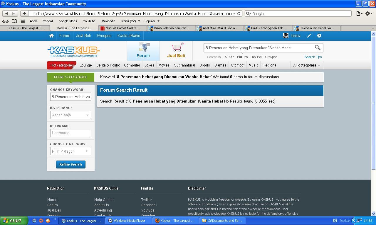Open the Otomotif category

tap(238, 65)
